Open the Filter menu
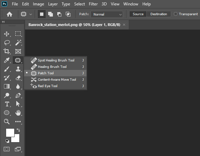 tap(93, 4)
